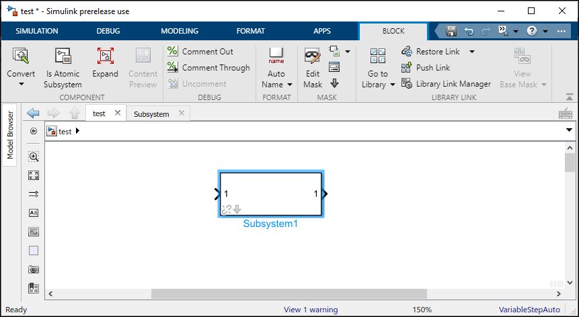The height and width of the screenshot is (317, 579).
Task: Select the Zoom tool in palette
Action: pos(34,156)
